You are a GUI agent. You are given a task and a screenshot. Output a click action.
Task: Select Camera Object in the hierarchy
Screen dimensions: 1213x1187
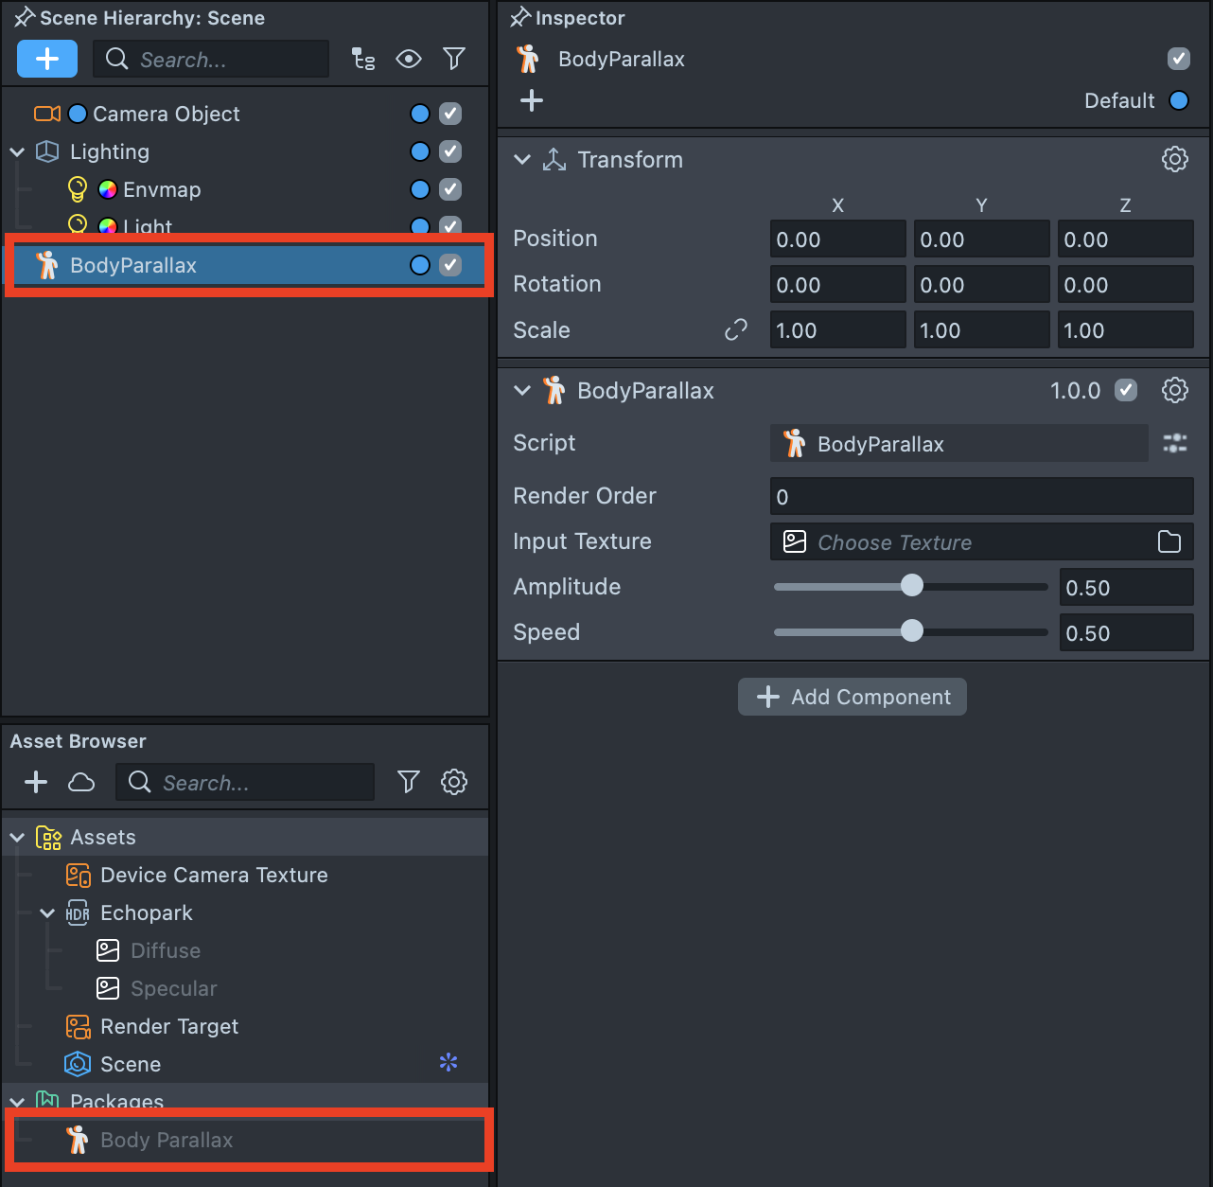click(x=244, y=114)
